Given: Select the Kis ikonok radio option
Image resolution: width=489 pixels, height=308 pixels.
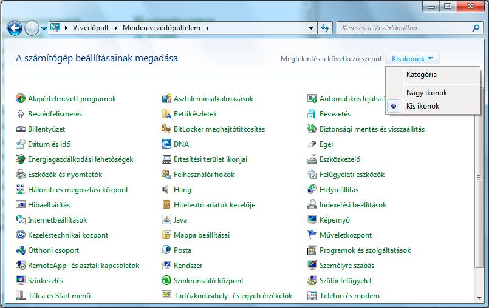Looking at the screenshot, I should (394, 106).
